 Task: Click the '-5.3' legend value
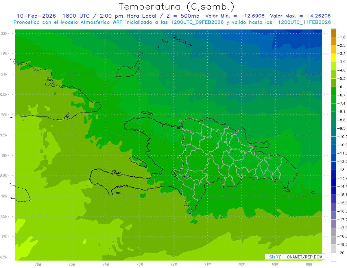[x=342, y=78]
